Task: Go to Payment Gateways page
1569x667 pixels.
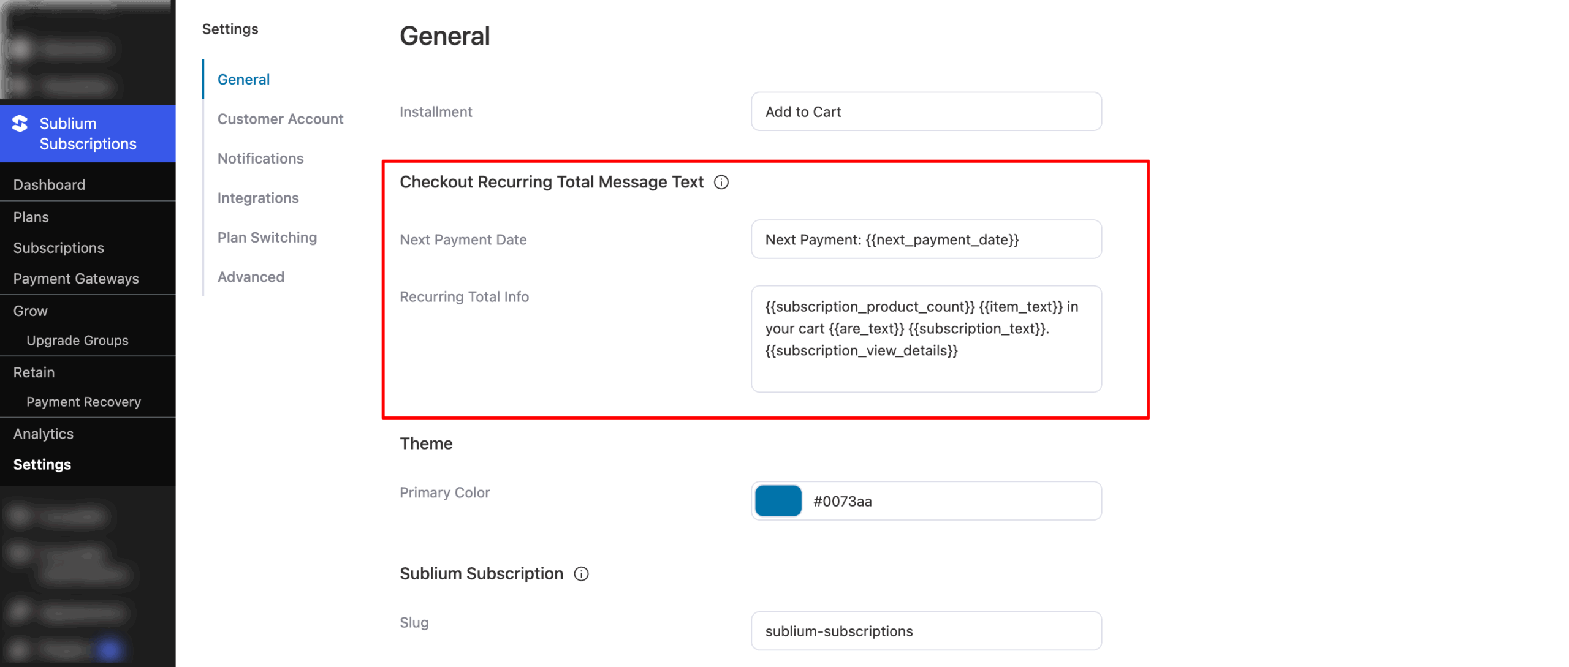Action: pos(76,279)
